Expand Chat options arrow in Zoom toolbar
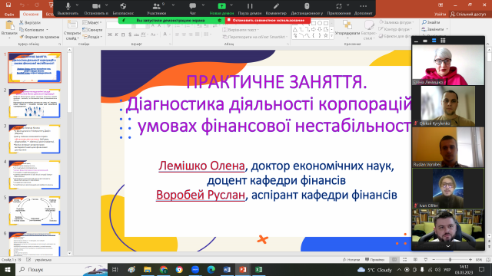The height and width of the screenshot is (276, 492). click(x=203, y=5)
